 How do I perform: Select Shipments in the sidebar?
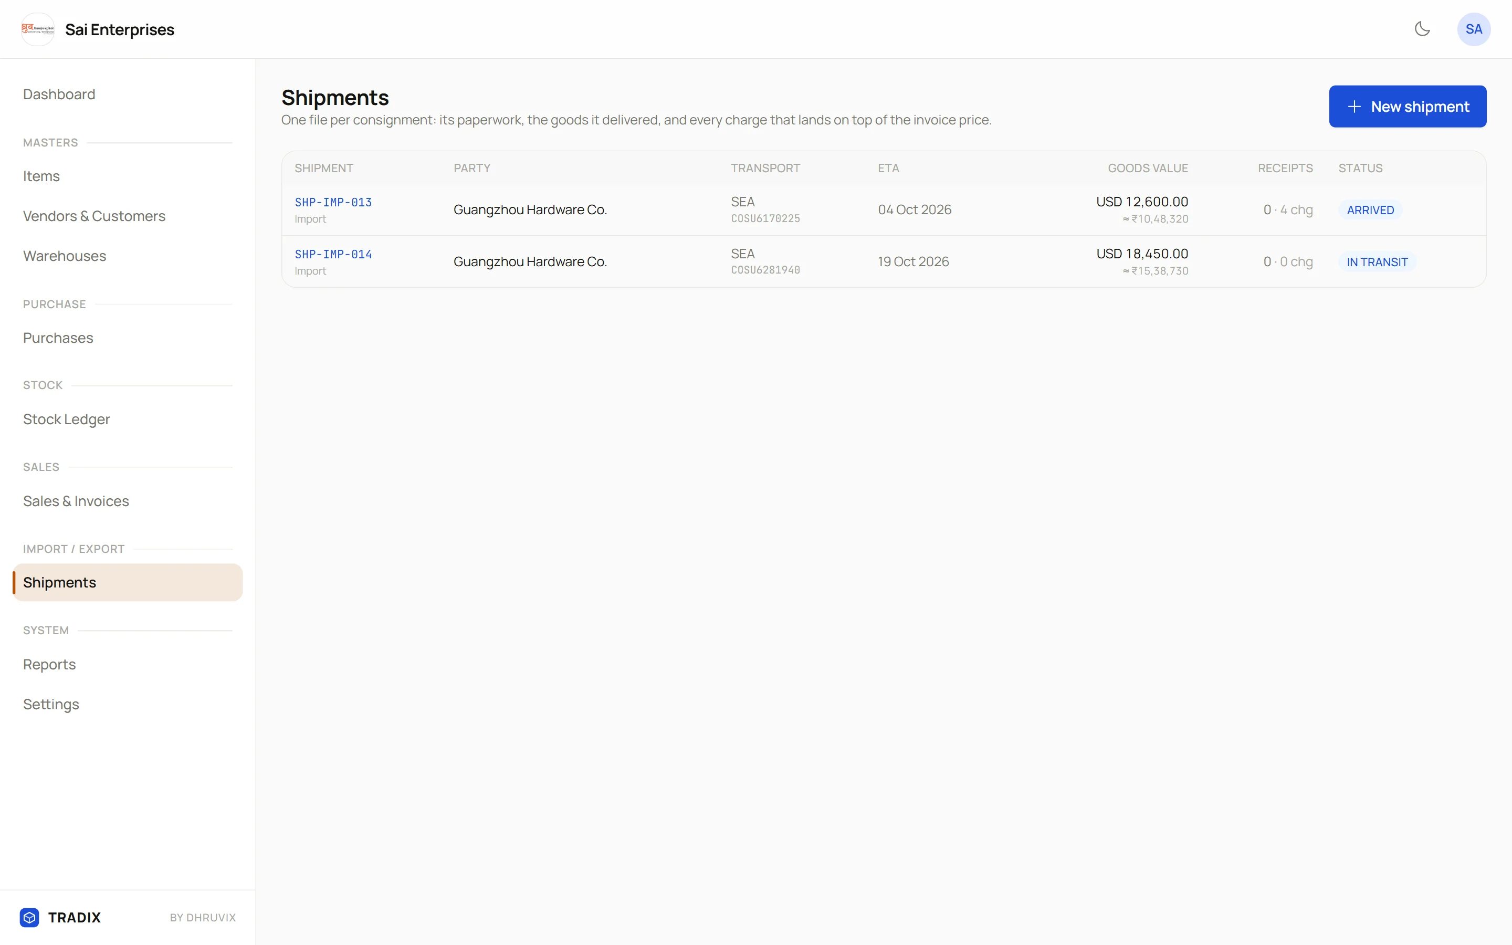click(128, 583)
